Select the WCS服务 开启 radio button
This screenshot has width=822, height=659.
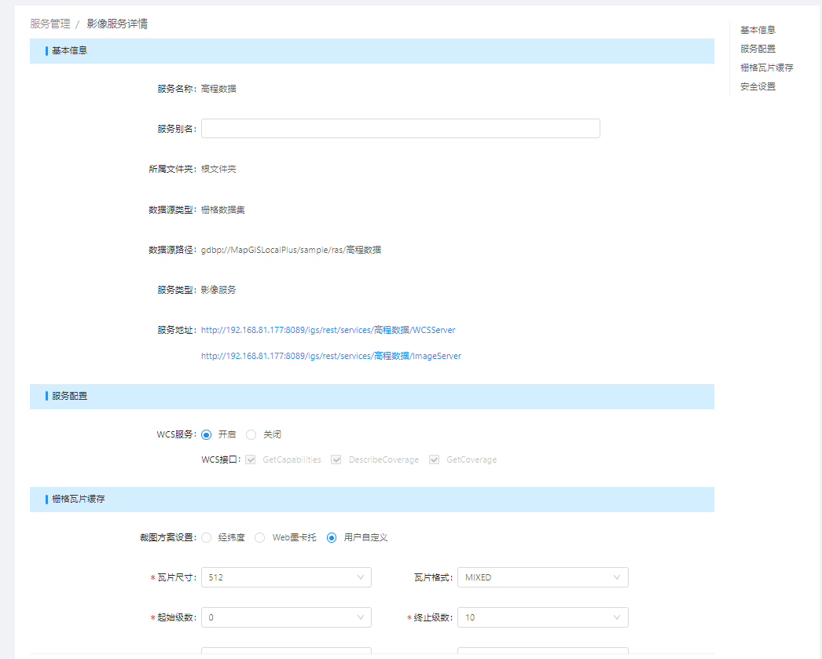(207, 434)
